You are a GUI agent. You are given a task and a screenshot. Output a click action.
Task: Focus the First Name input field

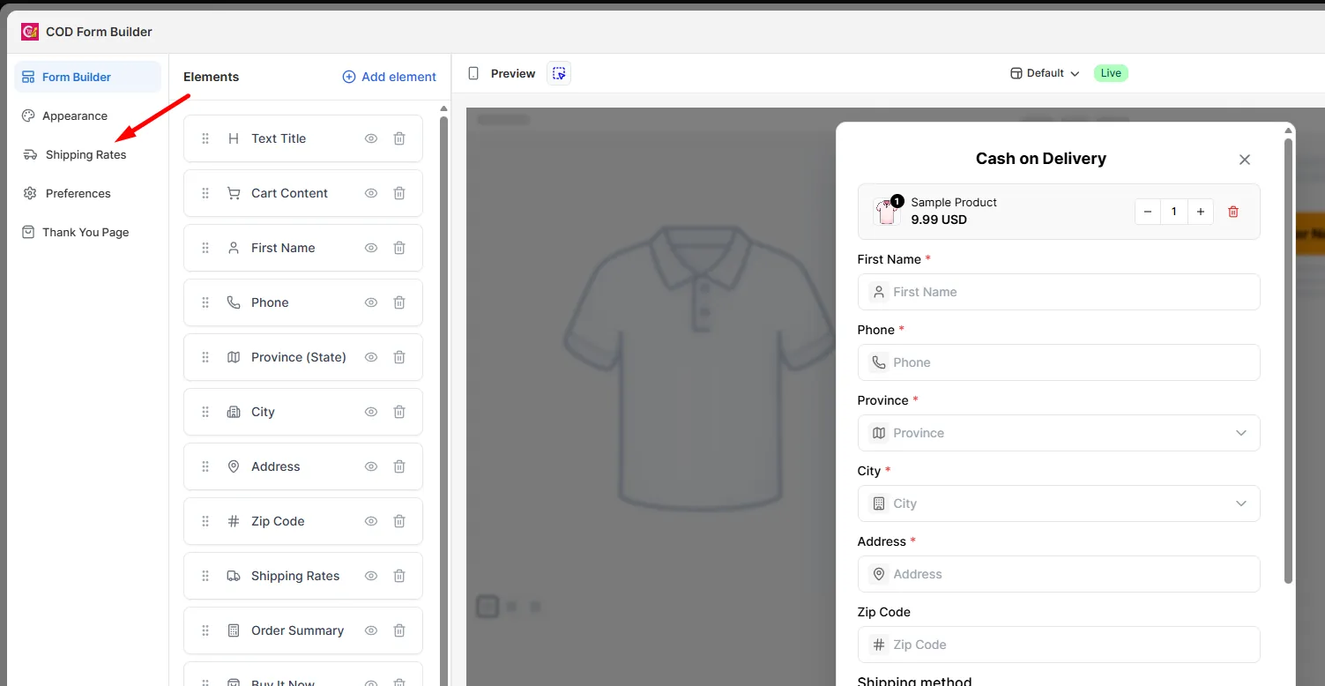pos(1059,292)
